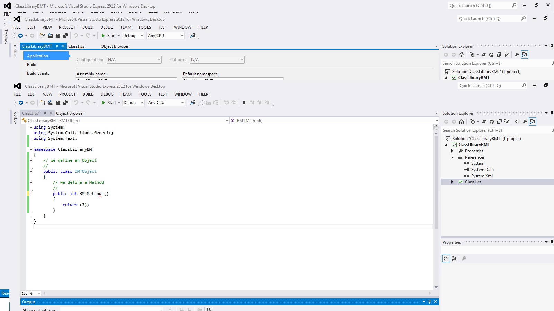
Task: Expand the Class1.cs node in Solution Explorer
Action: point(452,182)
